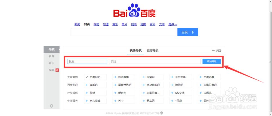Open the 知道 link

[106, 24]
